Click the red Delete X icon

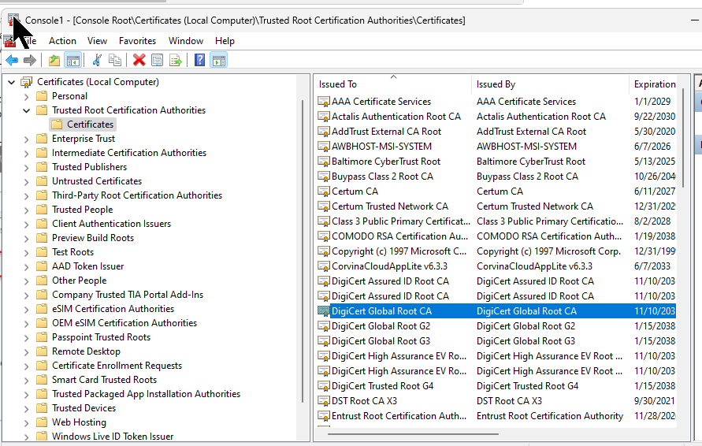[x=139, y=60]
